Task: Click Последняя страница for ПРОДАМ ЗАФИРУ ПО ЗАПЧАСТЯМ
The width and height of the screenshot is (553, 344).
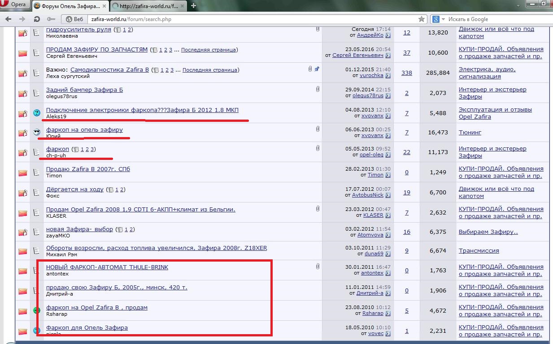Action: tap(209, 50)
